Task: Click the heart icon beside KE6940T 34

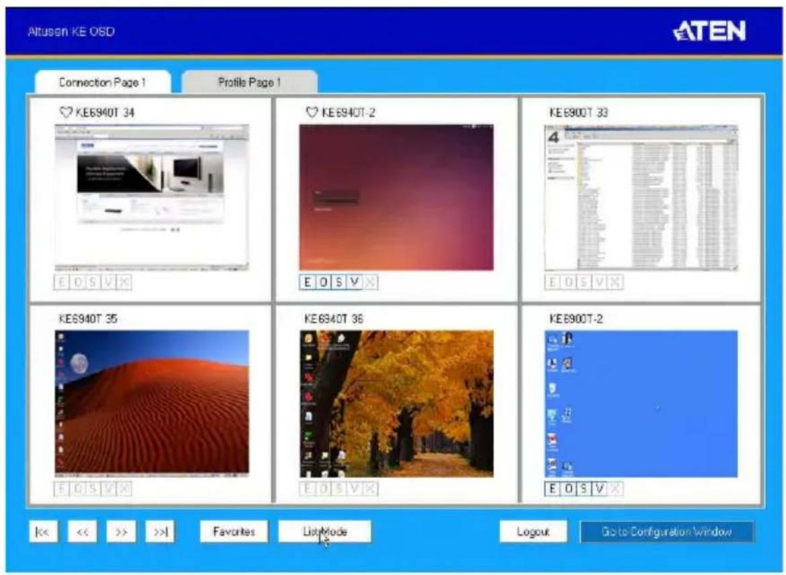Action: click(66, 112)
